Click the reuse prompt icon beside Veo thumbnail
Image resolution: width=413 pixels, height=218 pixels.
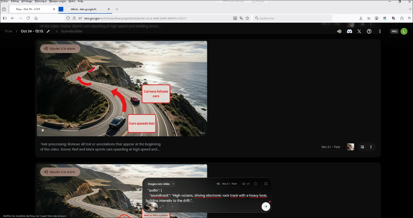362,147
